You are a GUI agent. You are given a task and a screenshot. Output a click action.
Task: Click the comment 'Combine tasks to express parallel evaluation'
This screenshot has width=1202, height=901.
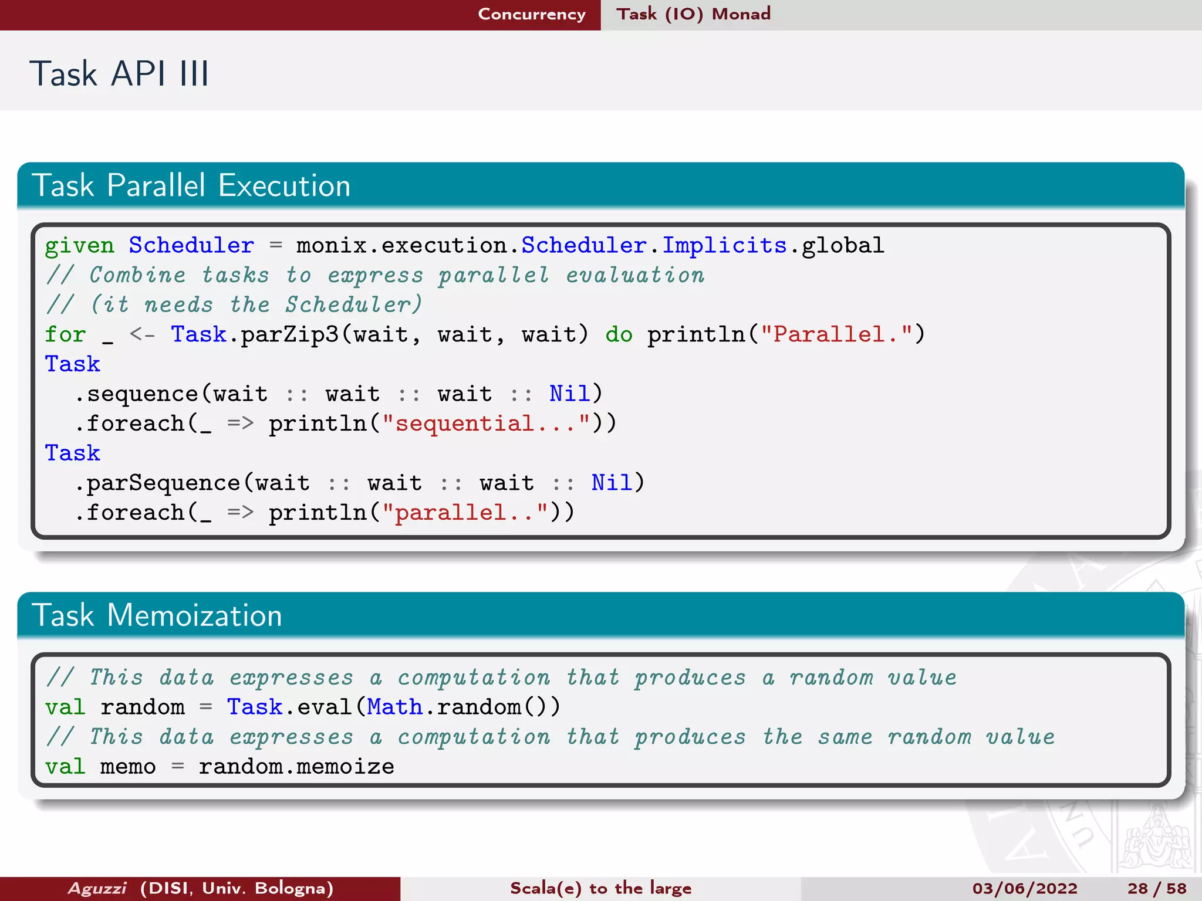click(376, 275)
